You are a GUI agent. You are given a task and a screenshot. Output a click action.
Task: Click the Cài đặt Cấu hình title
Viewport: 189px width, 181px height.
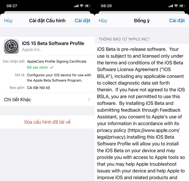point(47,21)
